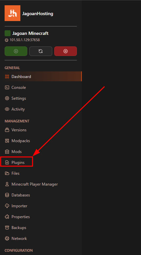The image size is (141, 255).
Task: Click the Versions icon
Action: (7, 130)
